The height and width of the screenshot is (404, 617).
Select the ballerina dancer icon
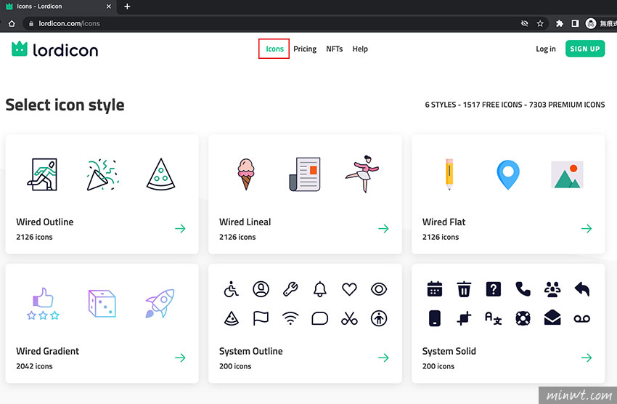click(x=362, y=174)
